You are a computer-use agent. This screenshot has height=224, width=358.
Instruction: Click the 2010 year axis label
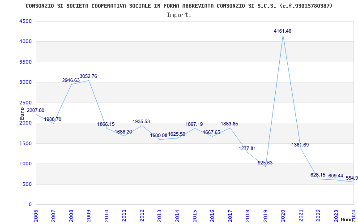pyautogui.click(x=107, y=215)
